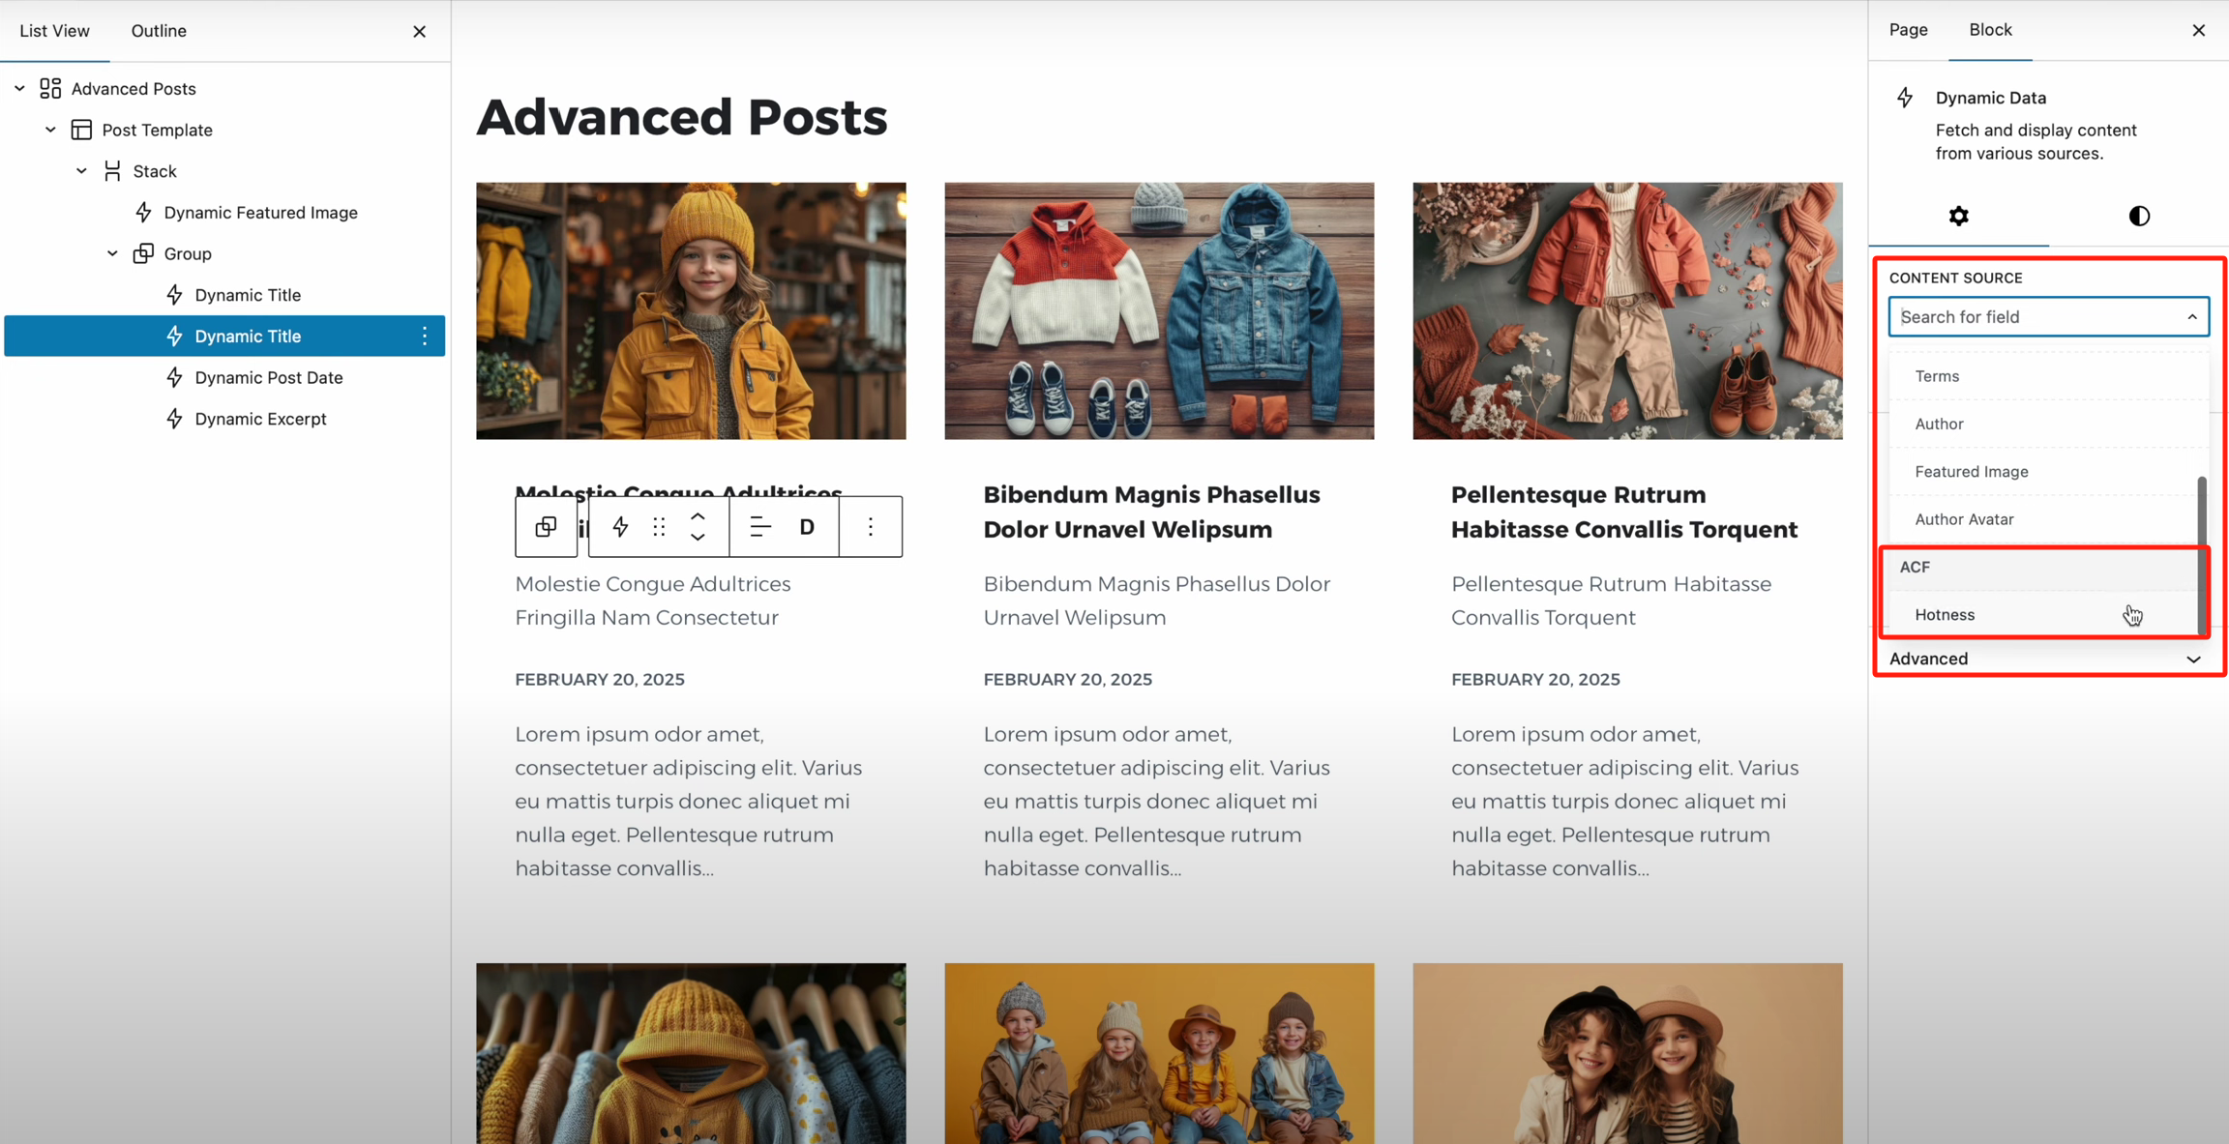Open block toolbar three-dot options
This screenshot has height=1144, width=2229.
871,527
